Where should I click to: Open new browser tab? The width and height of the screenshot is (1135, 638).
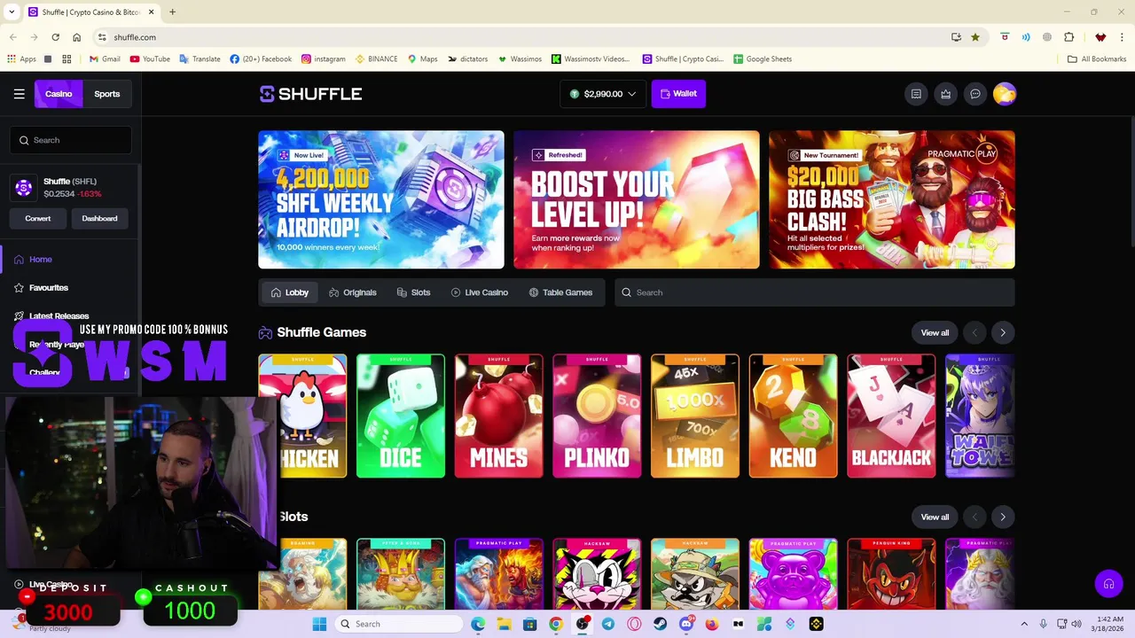(172, 12)
